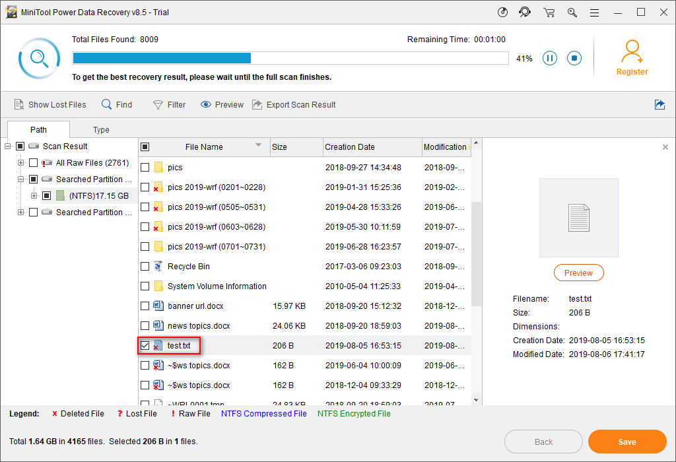The image size is (676, 462).
Task: Click the Register user icon
Action: [x=632, y=51]
